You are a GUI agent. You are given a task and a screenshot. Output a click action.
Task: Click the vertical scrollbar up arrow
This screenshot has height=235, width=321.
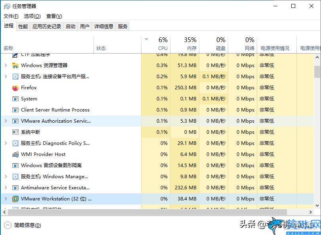click(x=317, y=57)
